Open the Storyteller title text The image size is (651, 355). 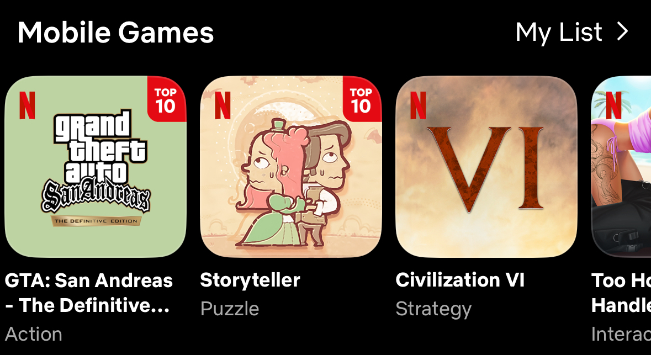point(250,280)
